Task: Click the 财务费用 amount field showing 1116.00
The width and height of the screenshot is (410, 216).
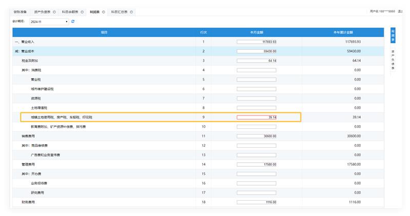Action: (256, 202)
